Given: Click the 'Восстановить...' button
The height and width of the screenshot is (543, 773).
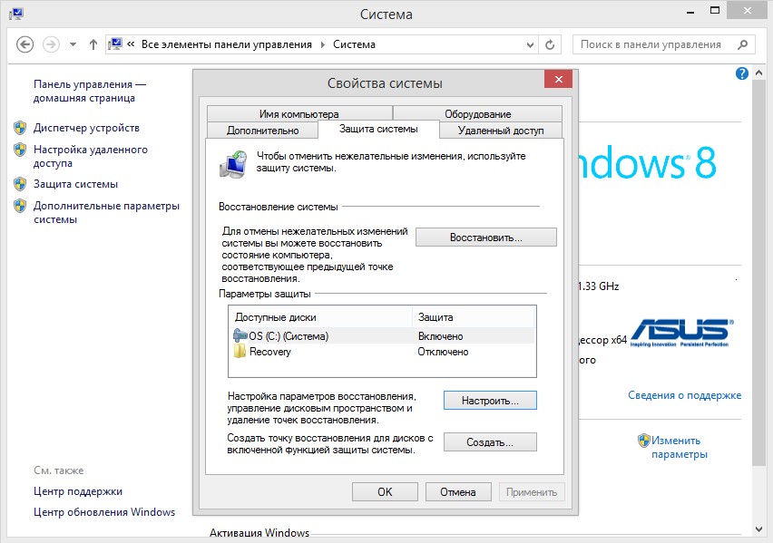Looking at the screenshot, I should tap(486, 238).
